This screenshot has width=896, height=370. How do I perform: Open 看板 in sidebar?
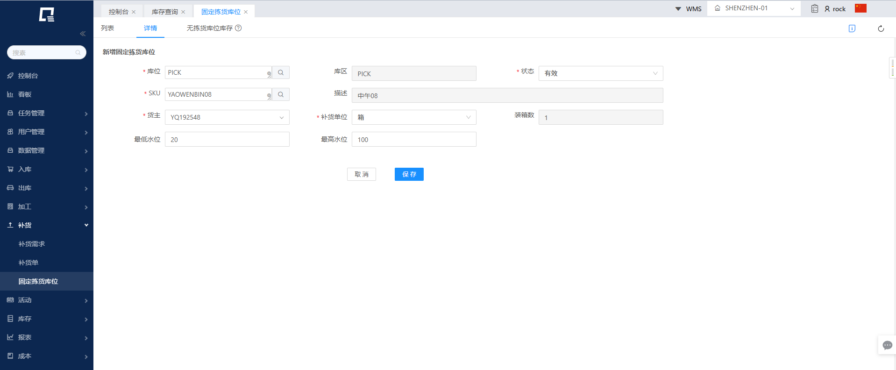point(47,94)
